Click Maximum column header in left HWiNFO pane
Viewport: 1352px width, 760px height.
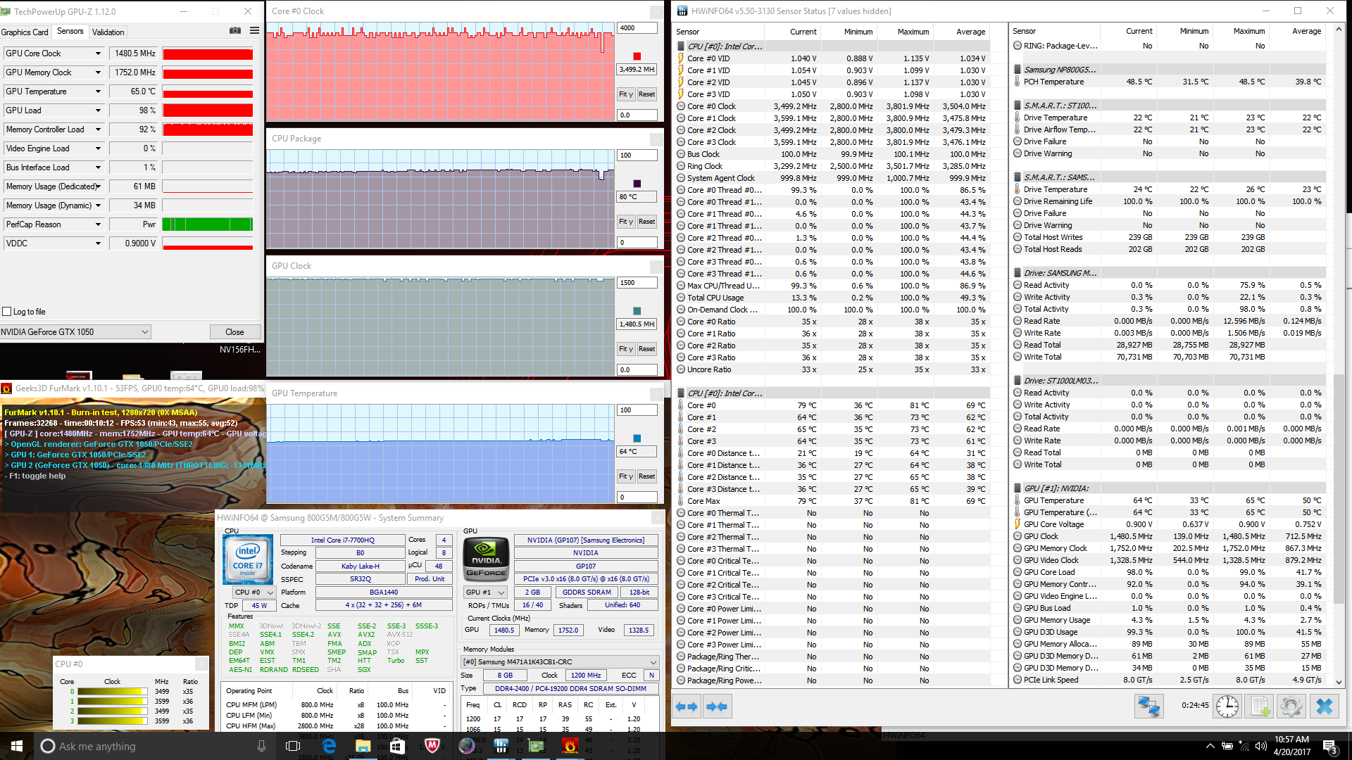913,32
